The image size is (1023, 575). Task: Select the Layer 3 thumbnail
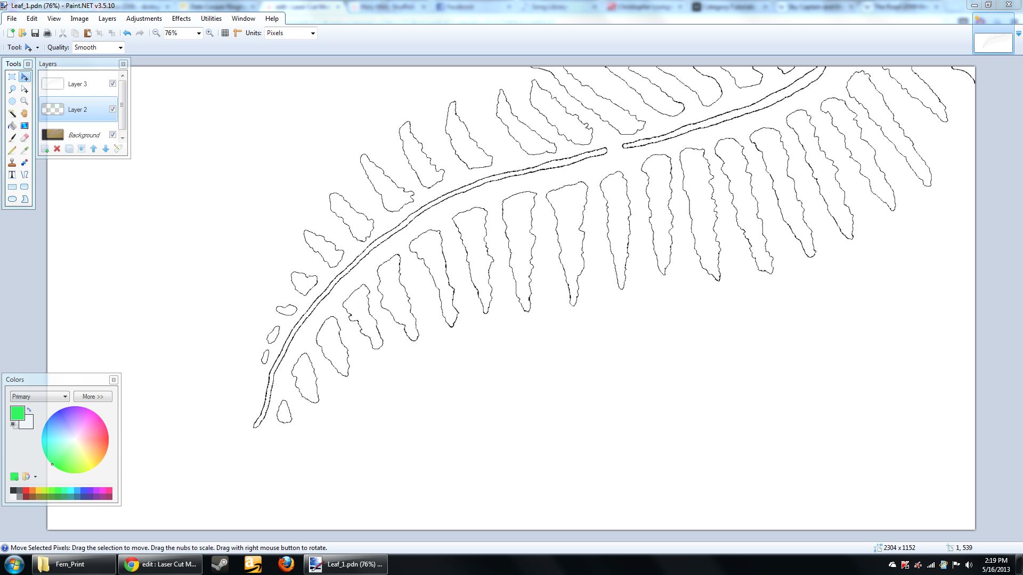(52, 84)
